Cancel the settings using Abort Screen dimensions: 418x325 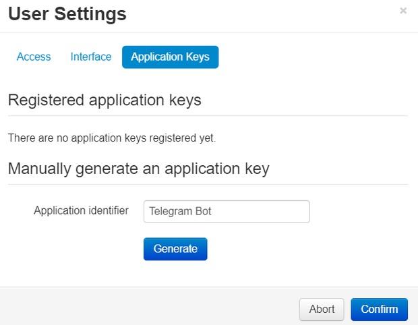coord(322,309)
